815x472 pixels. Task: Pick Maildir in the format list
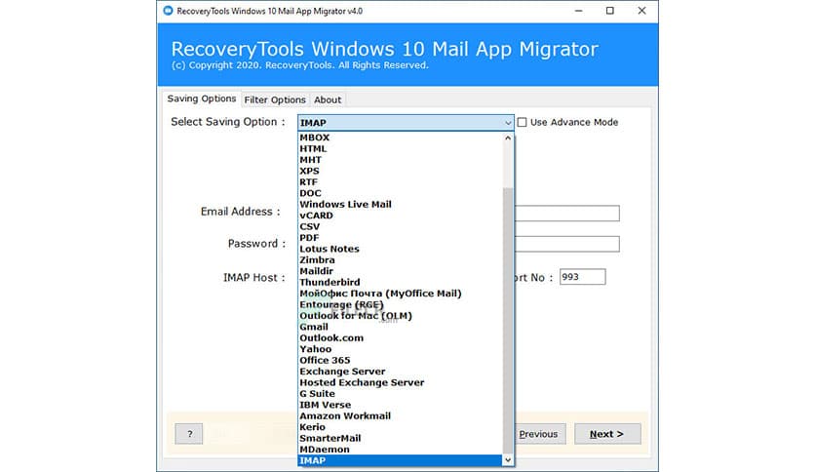point(401,271)
